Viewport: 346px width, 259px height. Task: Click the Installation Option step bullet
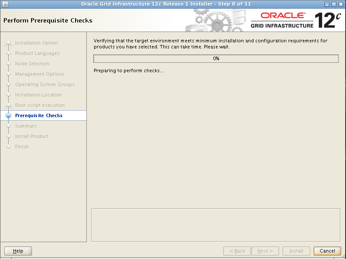8,43
